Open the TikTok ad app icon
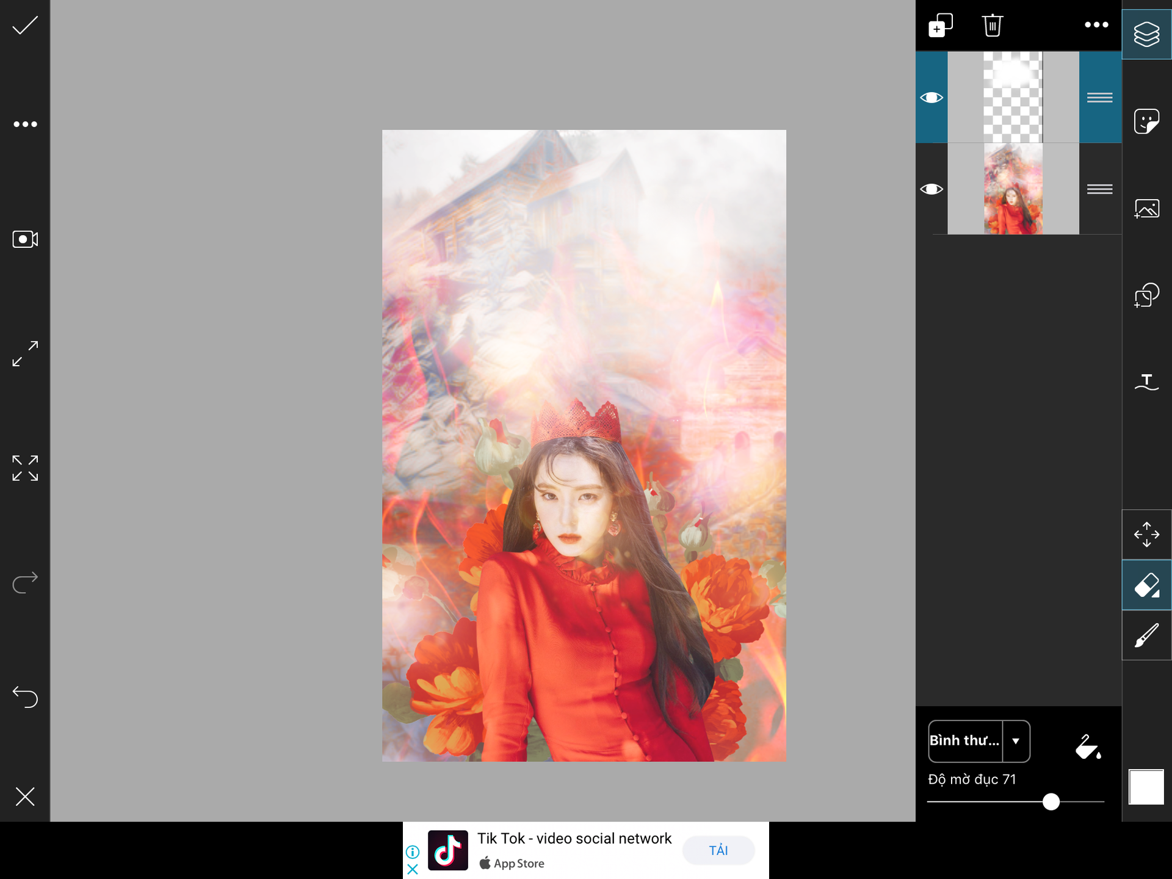Screen dimensions: 1172x879 pos(447,850)
